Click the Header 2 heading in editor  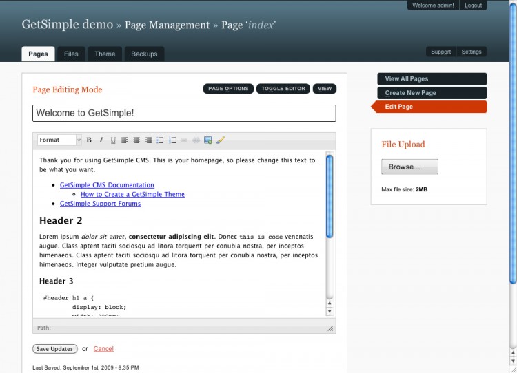coord(61,221)
